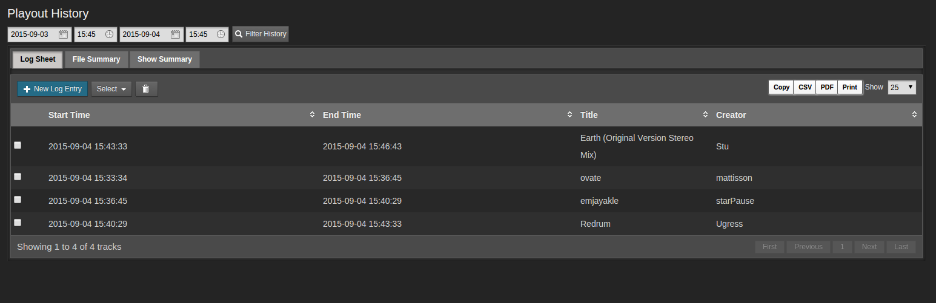Open the end date calendar icon

pos(175,34)
